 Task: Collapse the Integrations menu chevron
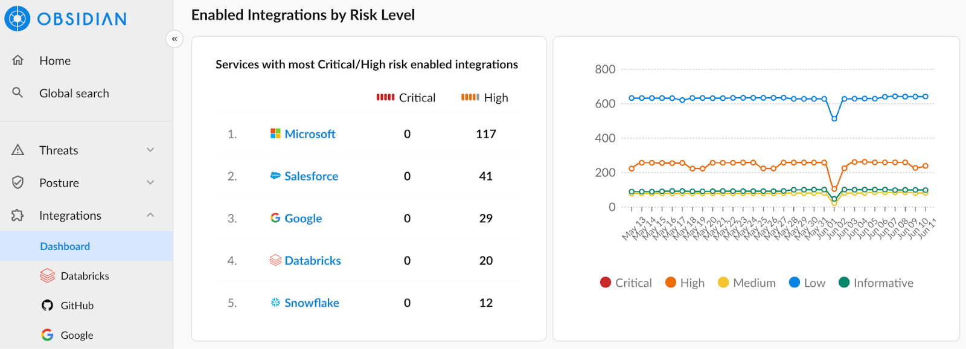(150, 215)
